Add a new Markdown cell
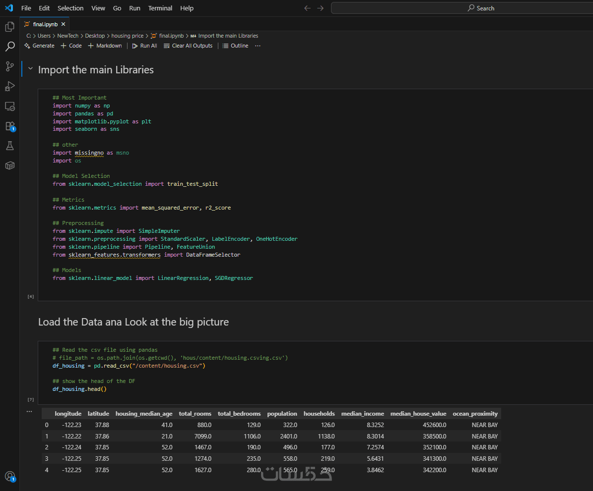Viewport: 593px width, 491px height. [105, 46]
